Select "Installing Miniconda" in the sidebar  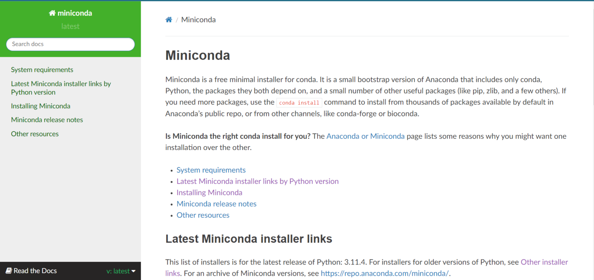tap(40, 106)
